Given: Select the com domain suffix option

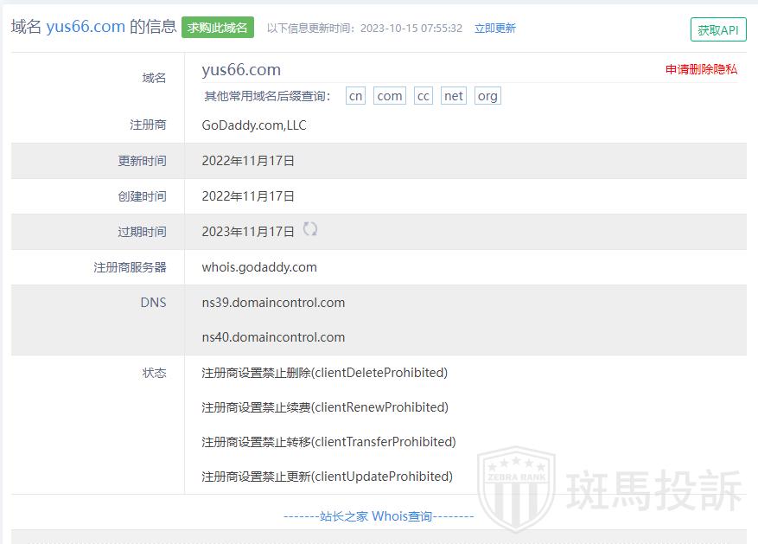Looking at the screenshot, I should click(390, 96).
